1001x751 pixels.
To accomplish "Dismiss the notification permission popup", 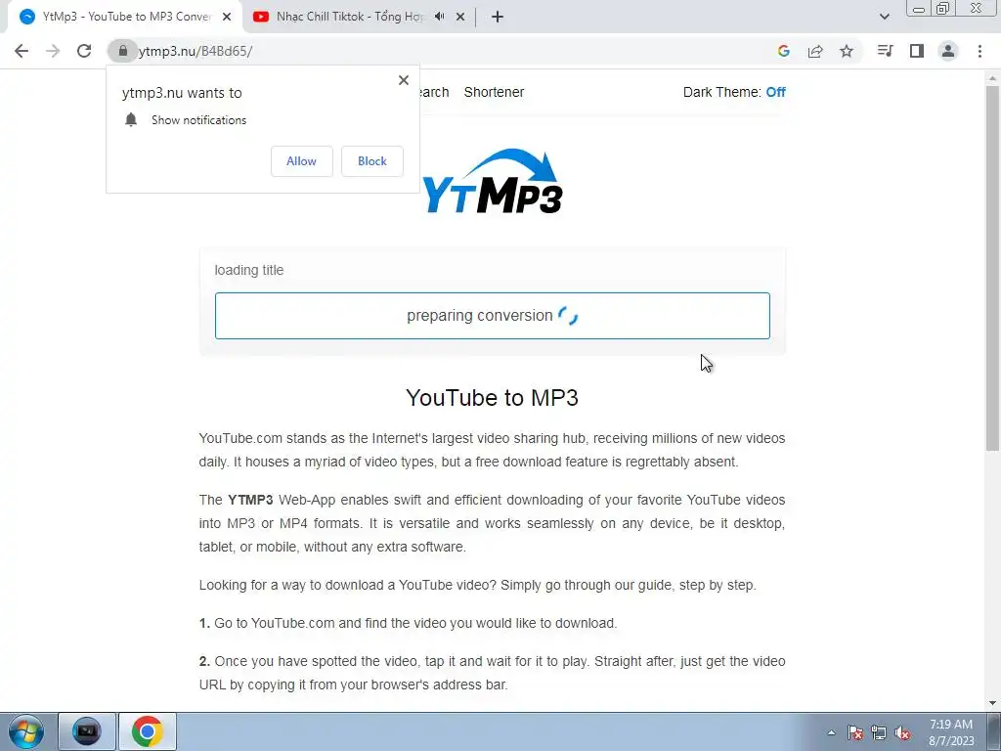I will (x=404, y=80).
